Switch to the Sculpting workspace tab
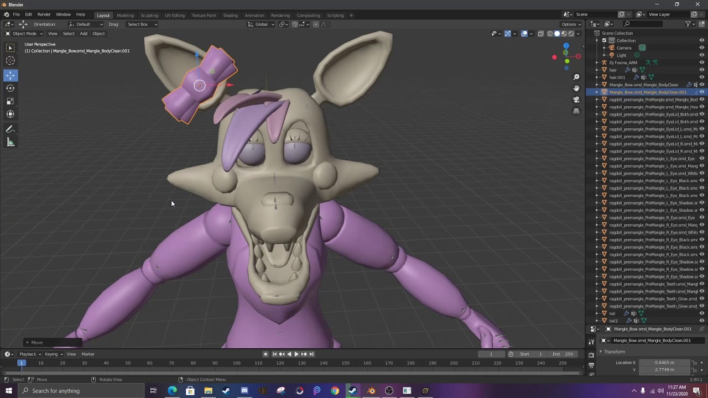 (149, 15)
